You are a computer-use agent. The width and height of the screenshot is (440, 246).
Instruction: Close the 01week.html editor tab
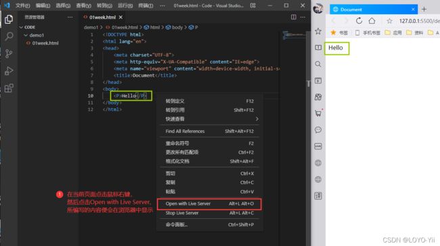click(x=120, y=17)
